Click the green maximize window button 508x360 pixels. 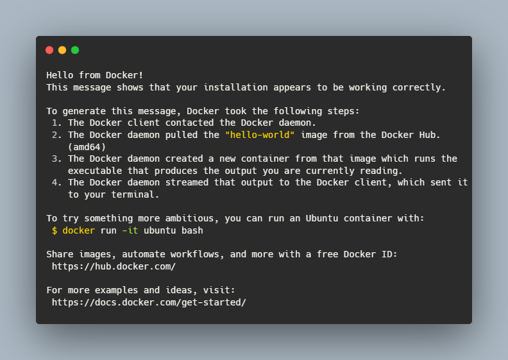pyautogui.click(x=75, y=50)
